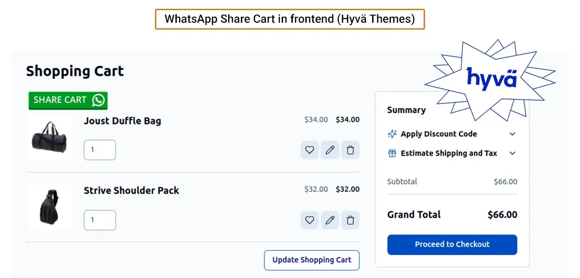Open the Strive Shoulder Pack product name link

[131, 190]
